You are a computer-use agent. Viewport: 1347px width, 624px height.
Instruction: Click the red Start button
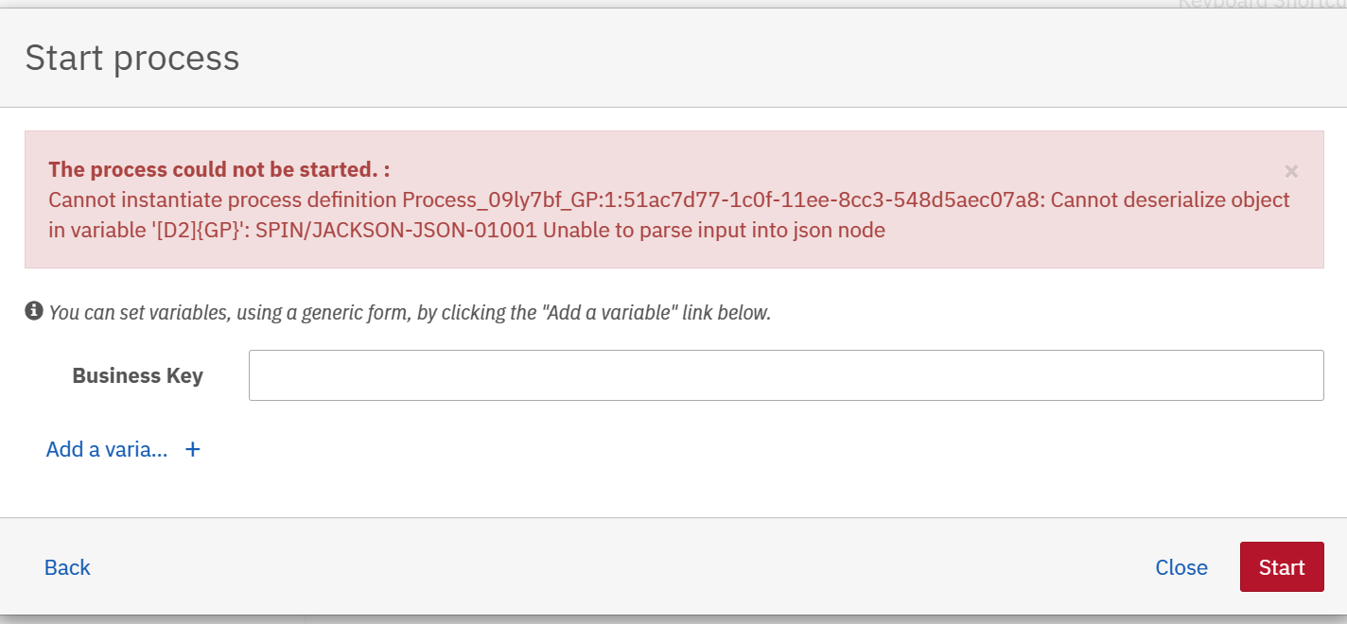(1282, 567)
